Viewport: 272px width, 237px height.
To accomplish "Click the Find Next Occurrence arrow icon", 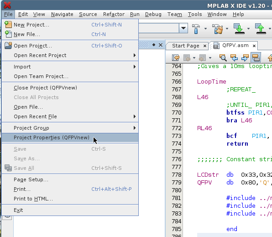I will tap(245, 58).
